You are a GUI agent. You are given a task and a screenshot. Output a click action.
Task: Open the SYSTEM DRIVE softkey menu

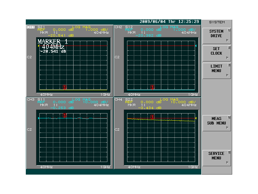tap(216, 36)
